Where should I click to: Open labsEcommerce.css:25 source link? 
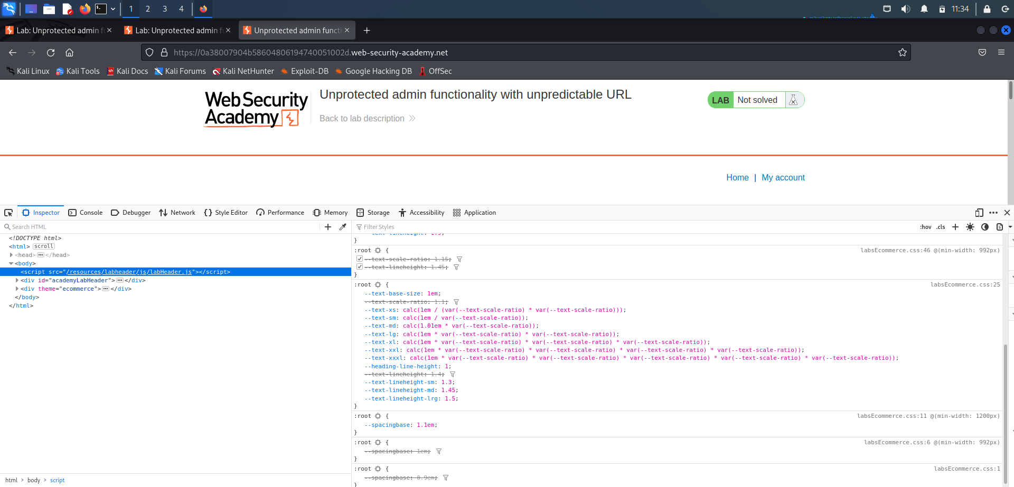click(x=965, y=284)
